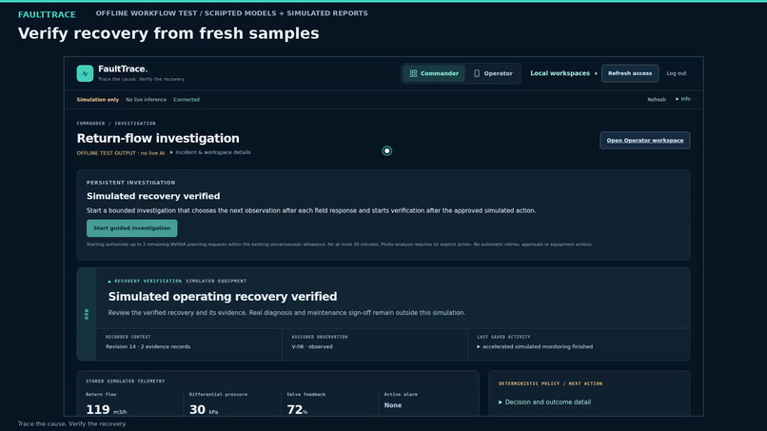Click the Return-flow investigation heading
Image resolution: width=767 pixels, height=431 pixels.
(158, 139)
